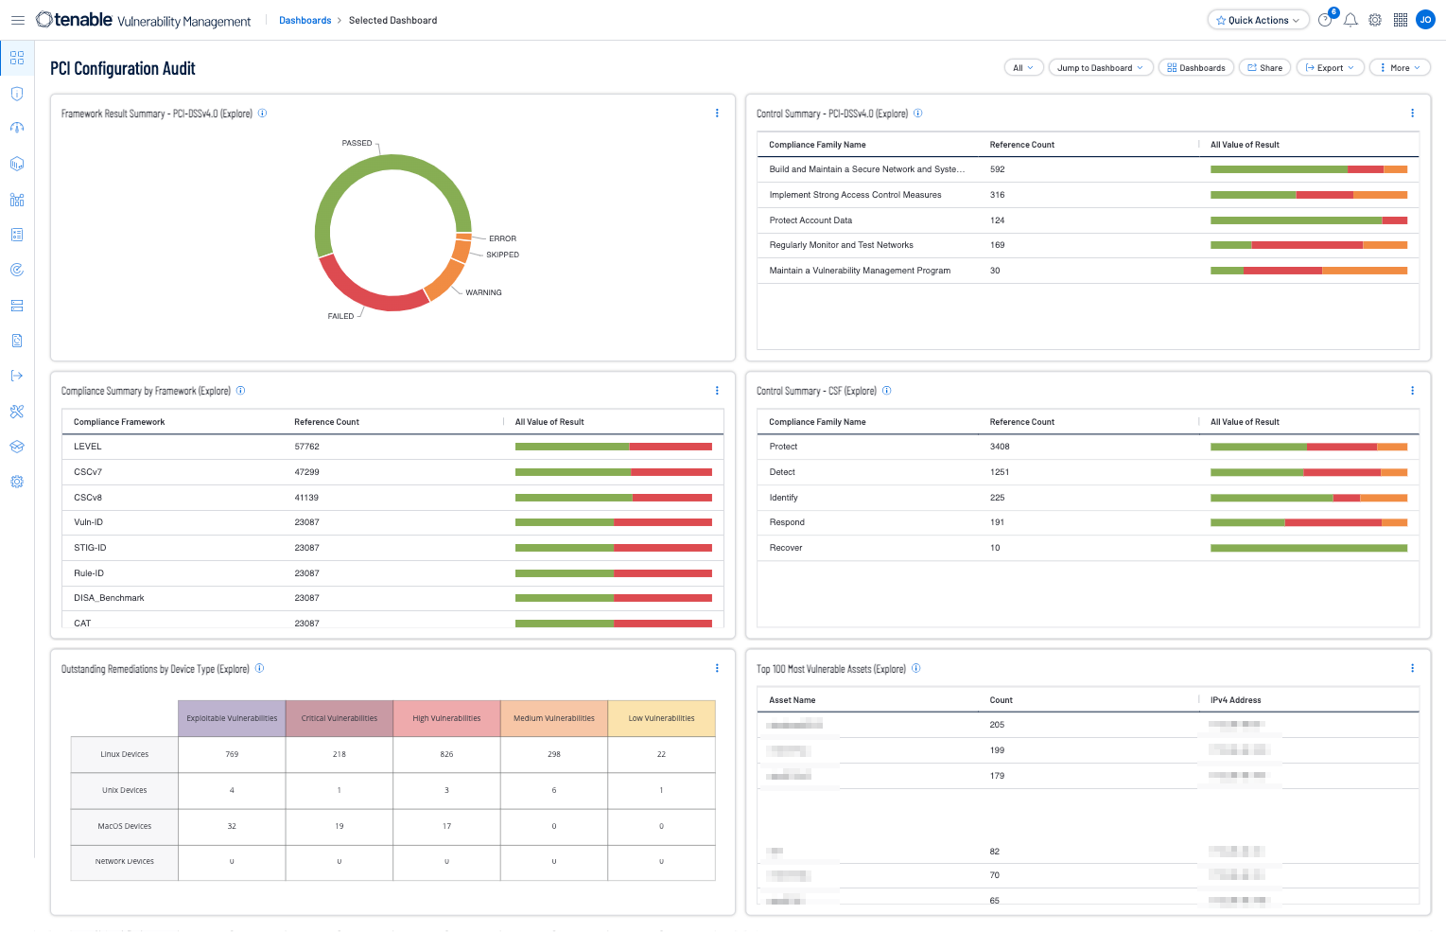Open Compliance Summary by Framework options menu
The height and width of the screenshot is (932, 1446).
click(x=717, y=391)
